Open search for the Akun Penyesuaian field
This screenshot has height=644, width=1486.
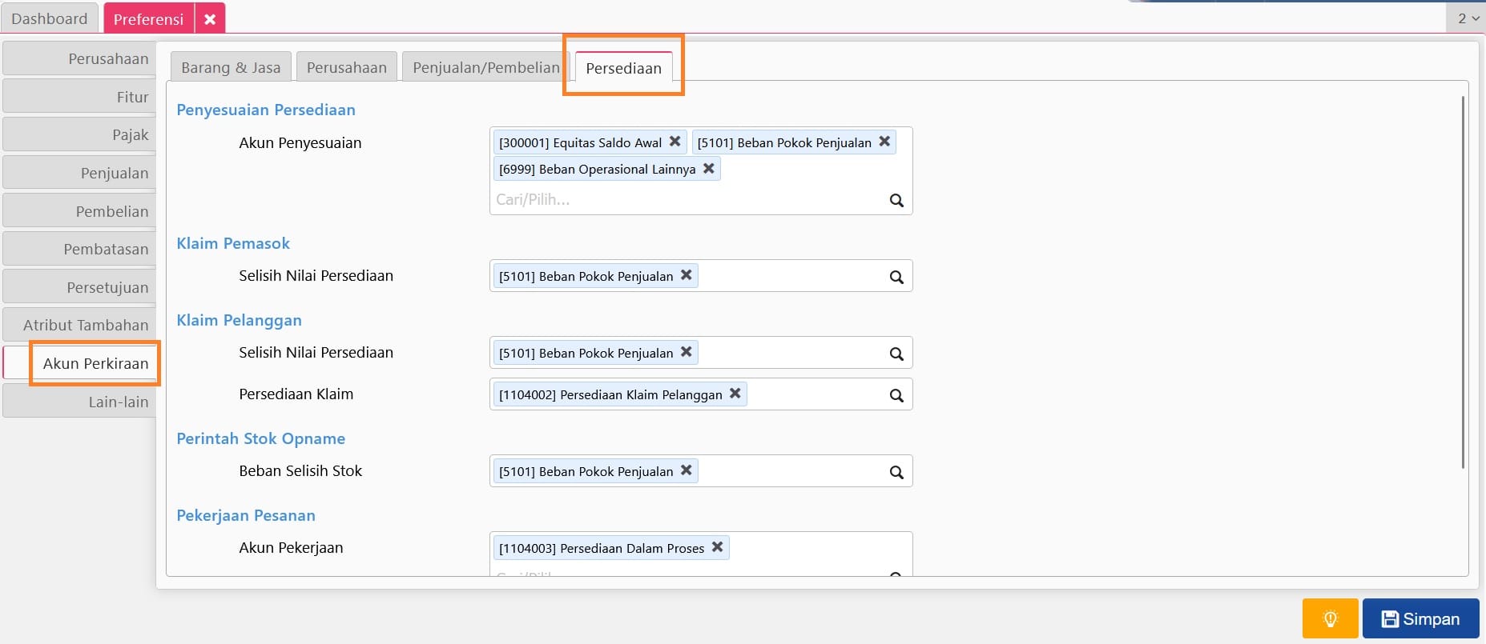[x=896, y=200]
